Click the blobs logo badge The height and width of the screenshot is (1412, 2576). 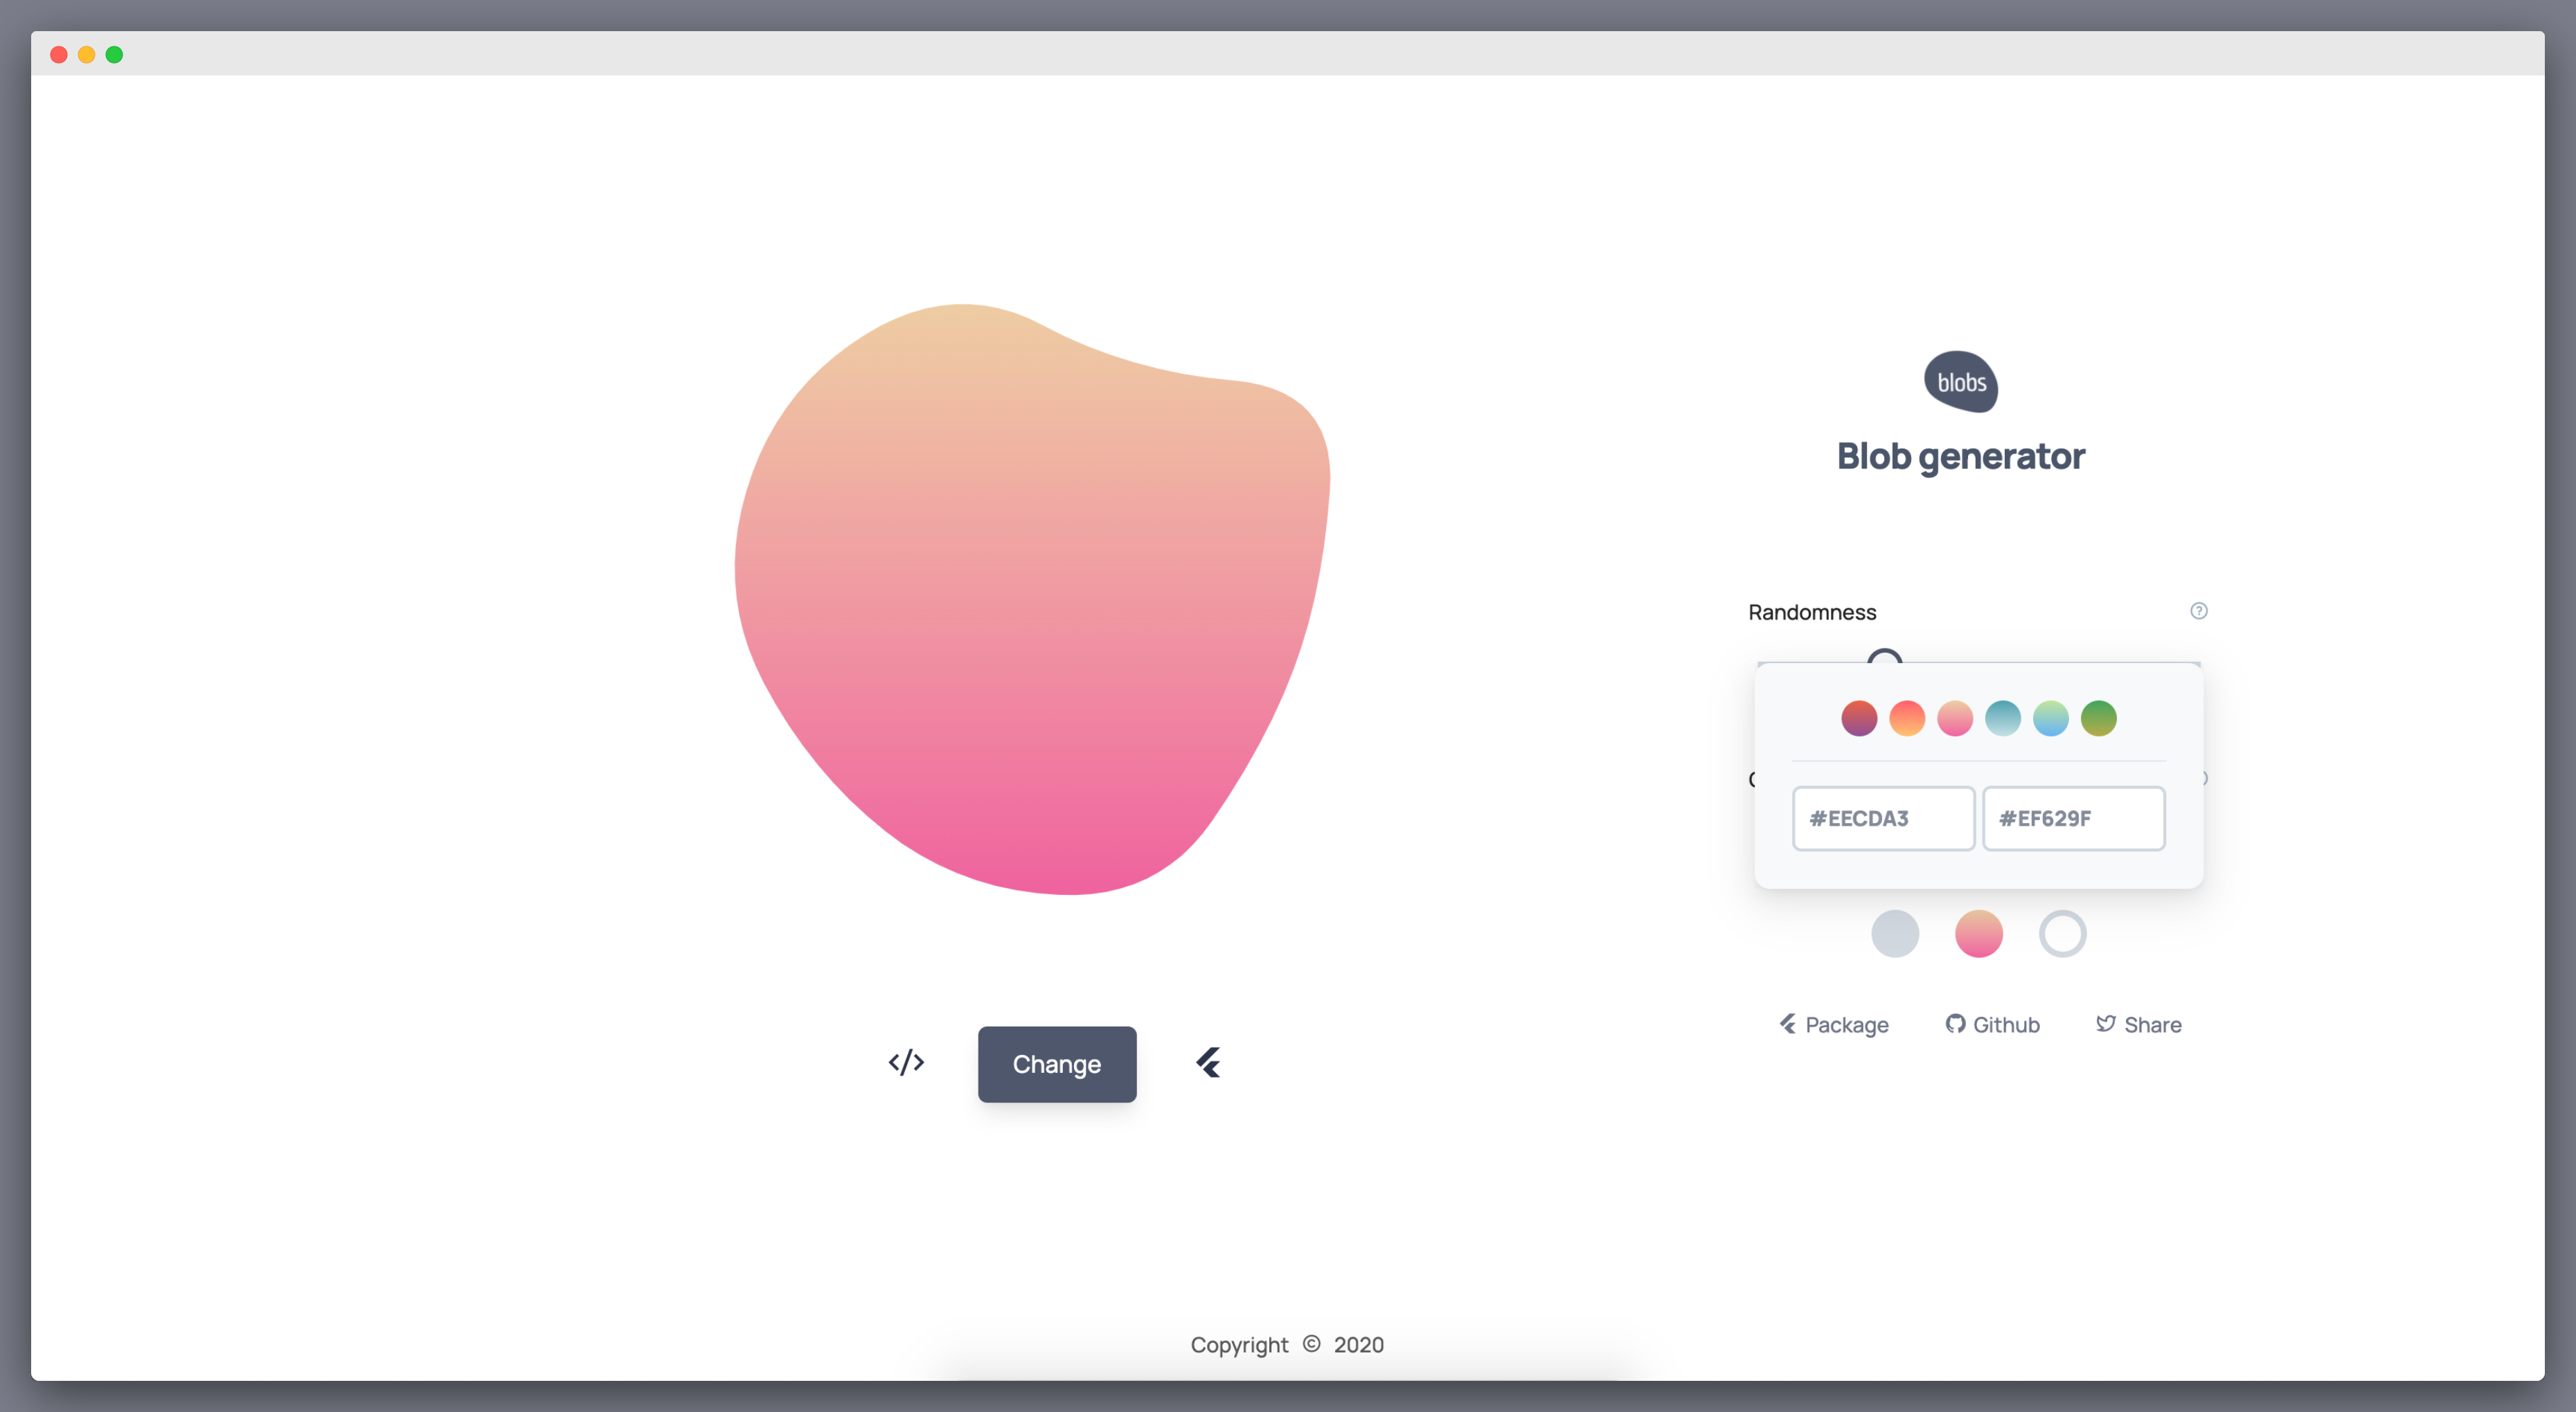click(x=1960, y=382)
